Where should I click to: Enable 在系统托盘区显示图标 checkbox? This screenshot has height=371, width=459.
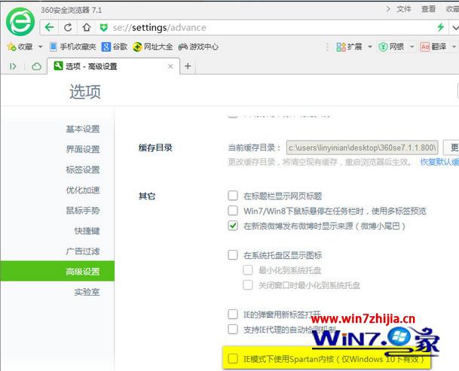pyautogui.click(x=233, y=255)
